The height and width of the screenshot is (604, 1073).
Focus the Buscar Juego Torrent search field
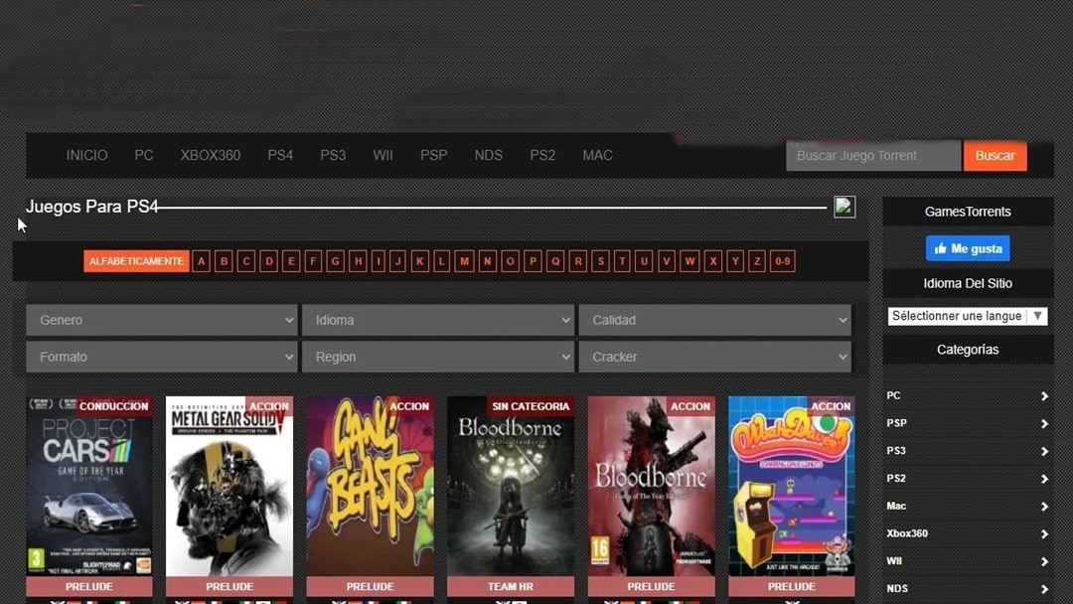[x=873, y=156]
